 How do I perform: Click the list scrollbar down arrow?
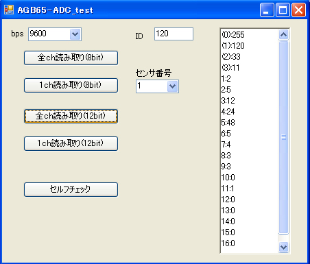tap(283, 247)
